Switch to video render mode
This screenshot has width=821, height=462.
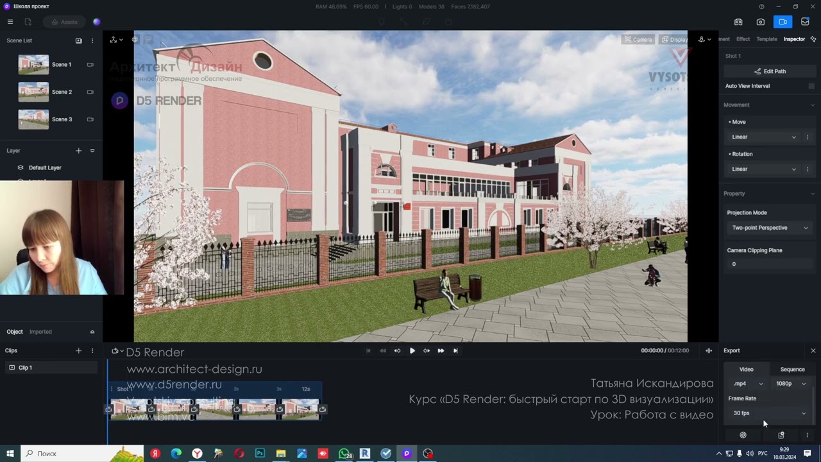783,22
